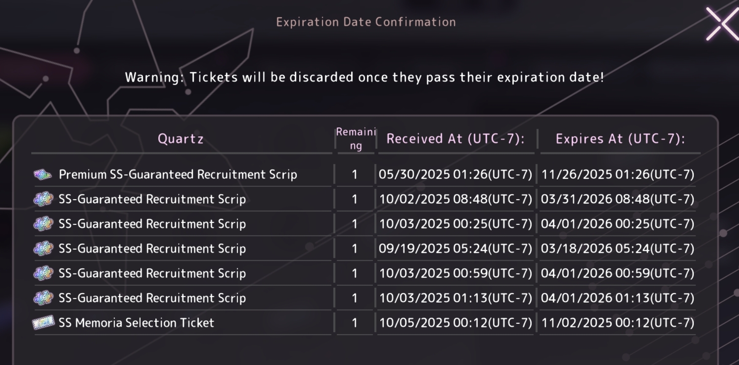Click the SS Memoria Selection Ticket icon
This screenshot has width=739, height=365.
click(43, 323)
